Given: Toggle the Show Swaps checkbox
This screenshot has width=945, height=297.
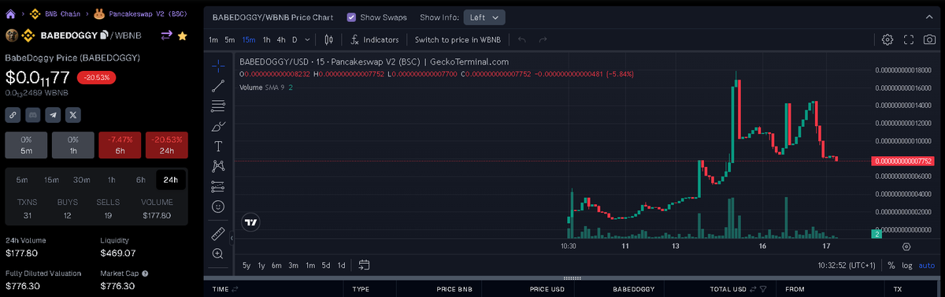Looking at the screenshot, I should [x=351, y=17].
